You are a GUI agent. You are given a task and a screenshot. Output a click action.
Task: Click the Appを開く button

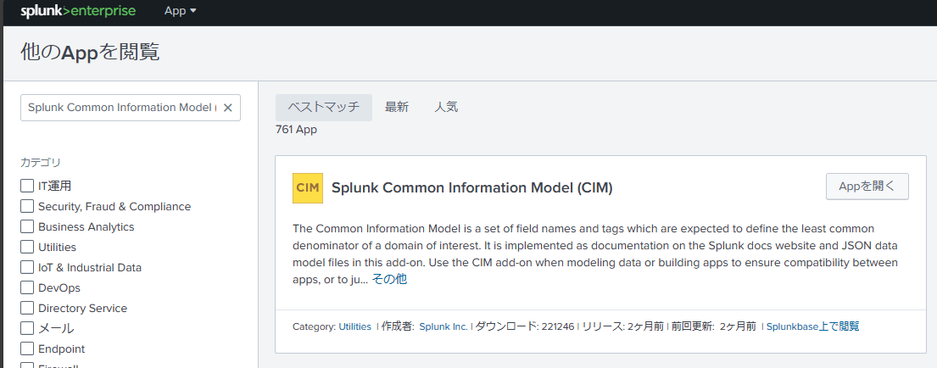867,187
